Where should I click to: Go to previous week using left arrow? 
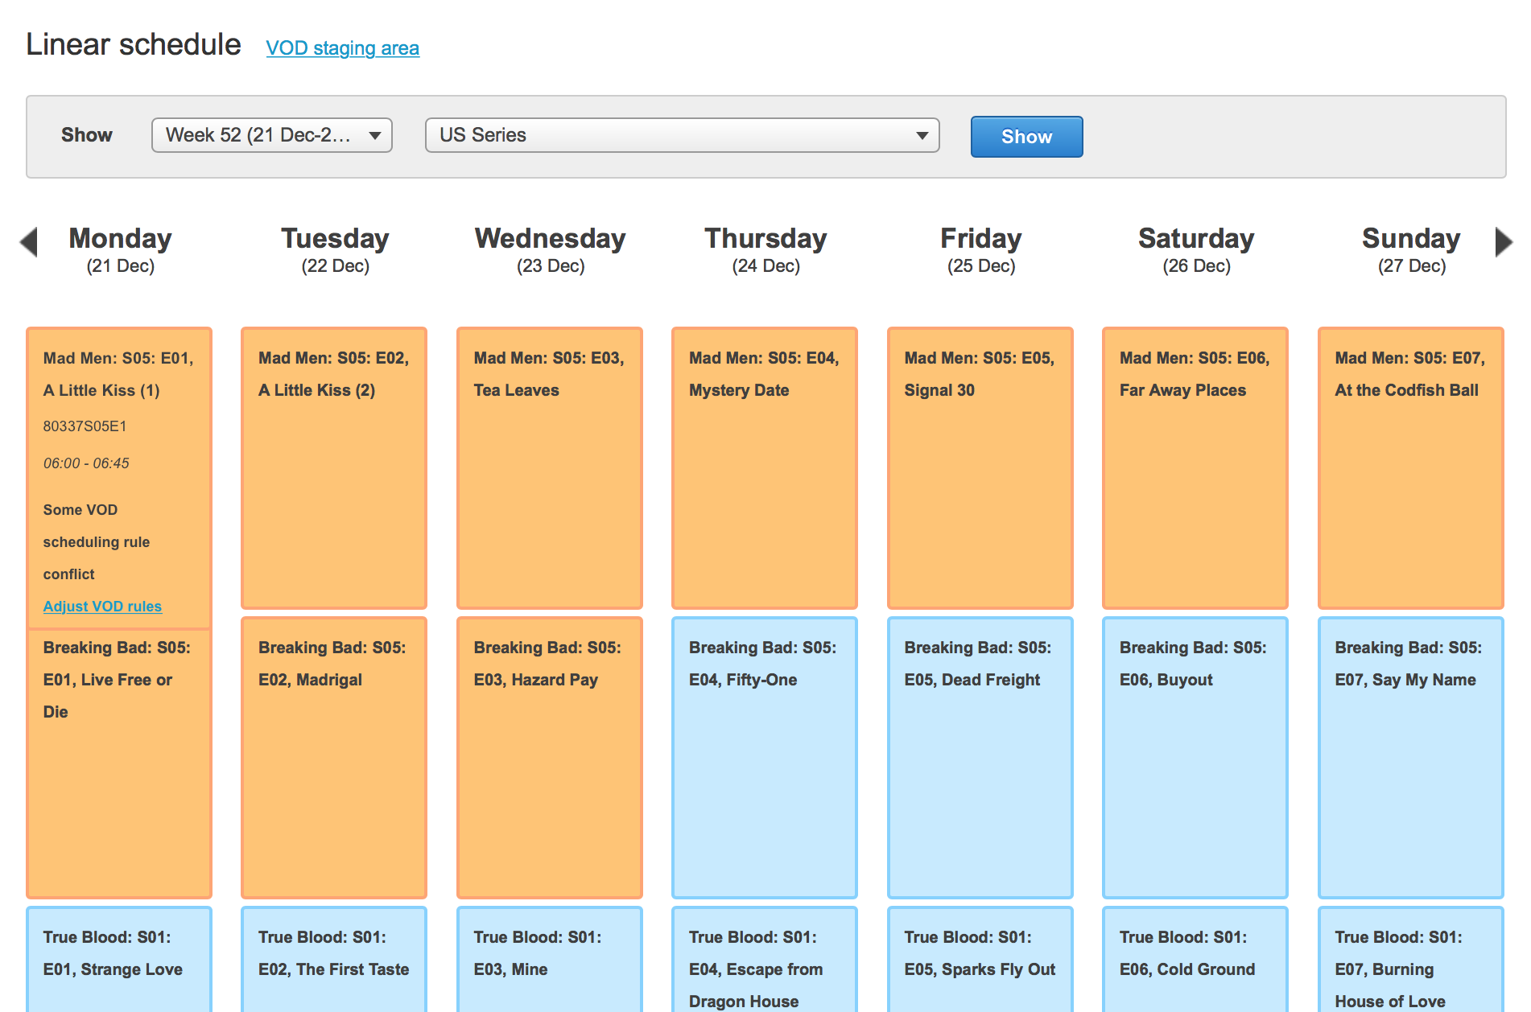pyautogui.click(x=29, y=242)
